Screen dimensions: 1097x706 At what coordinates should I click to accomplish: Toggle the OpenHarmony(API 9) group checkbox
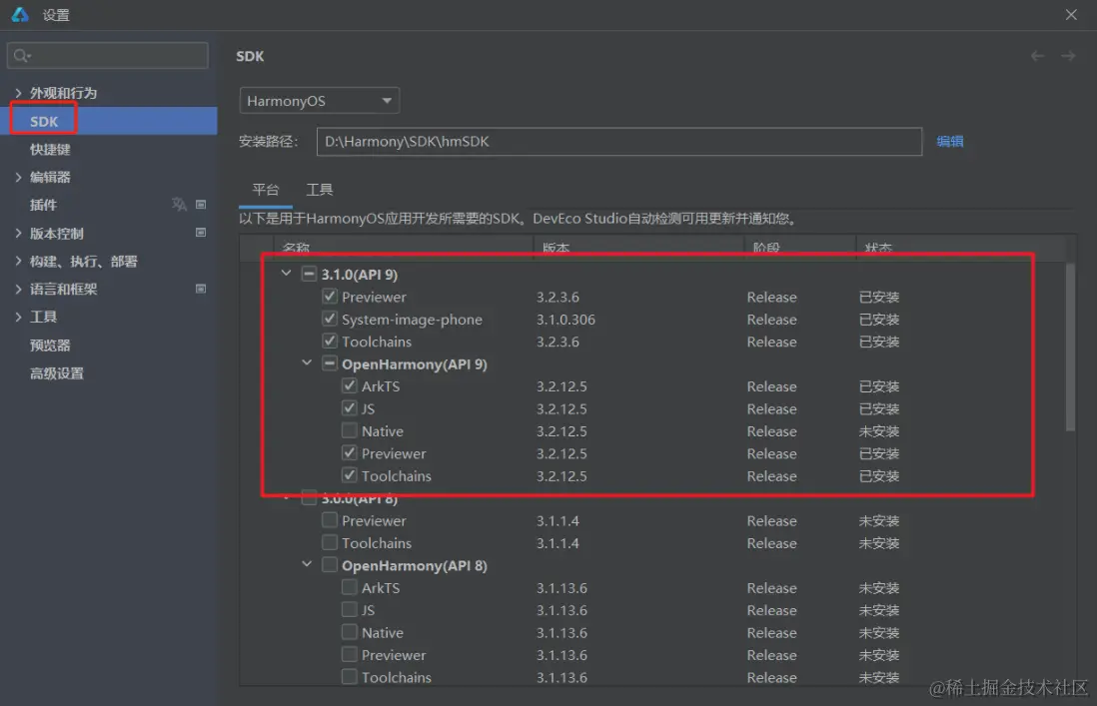coord(330,363)
